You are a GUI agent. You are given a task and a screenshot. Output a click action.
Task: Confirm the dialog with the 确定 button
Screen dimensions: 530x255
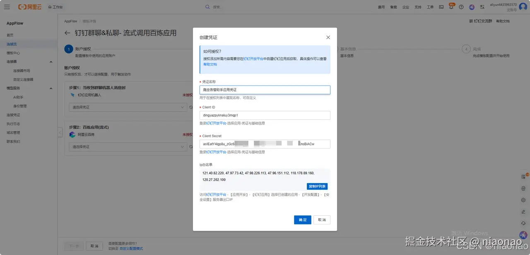302,219
